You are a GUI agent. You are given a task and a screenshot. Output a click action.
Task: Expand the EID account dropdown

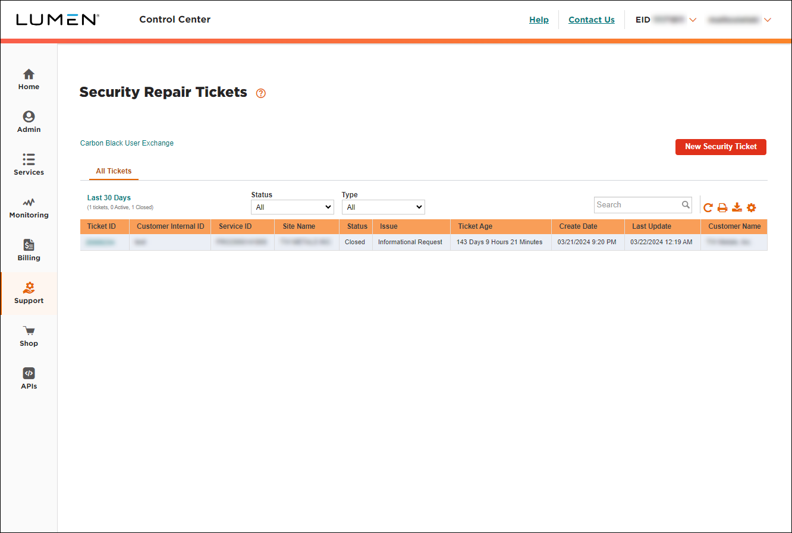(x=693, y=20)
